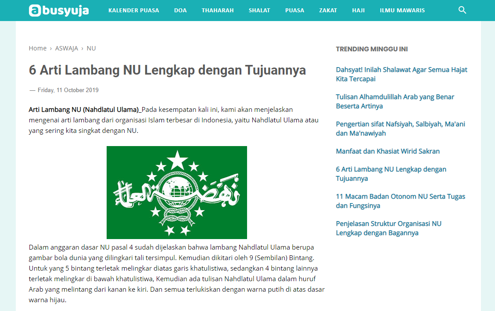
Task: Open the Puasa menu item
Action: click(x=295, y=11)
